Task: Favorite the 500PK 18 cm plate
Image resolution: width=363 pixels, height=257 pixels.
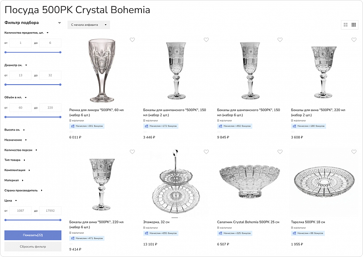Action: click(354, 152)
